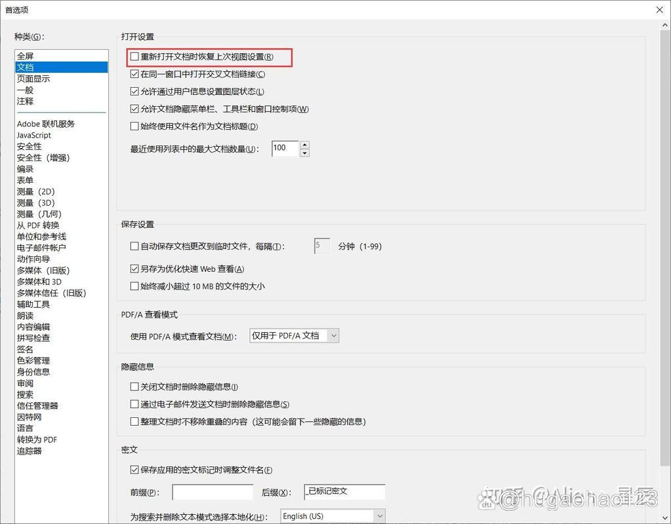Uncheck 允许文档隐藏菜单栏、工具栏和窗口控制项
The height and width of the screenshot is (524, 671).
tap(134, 109)
